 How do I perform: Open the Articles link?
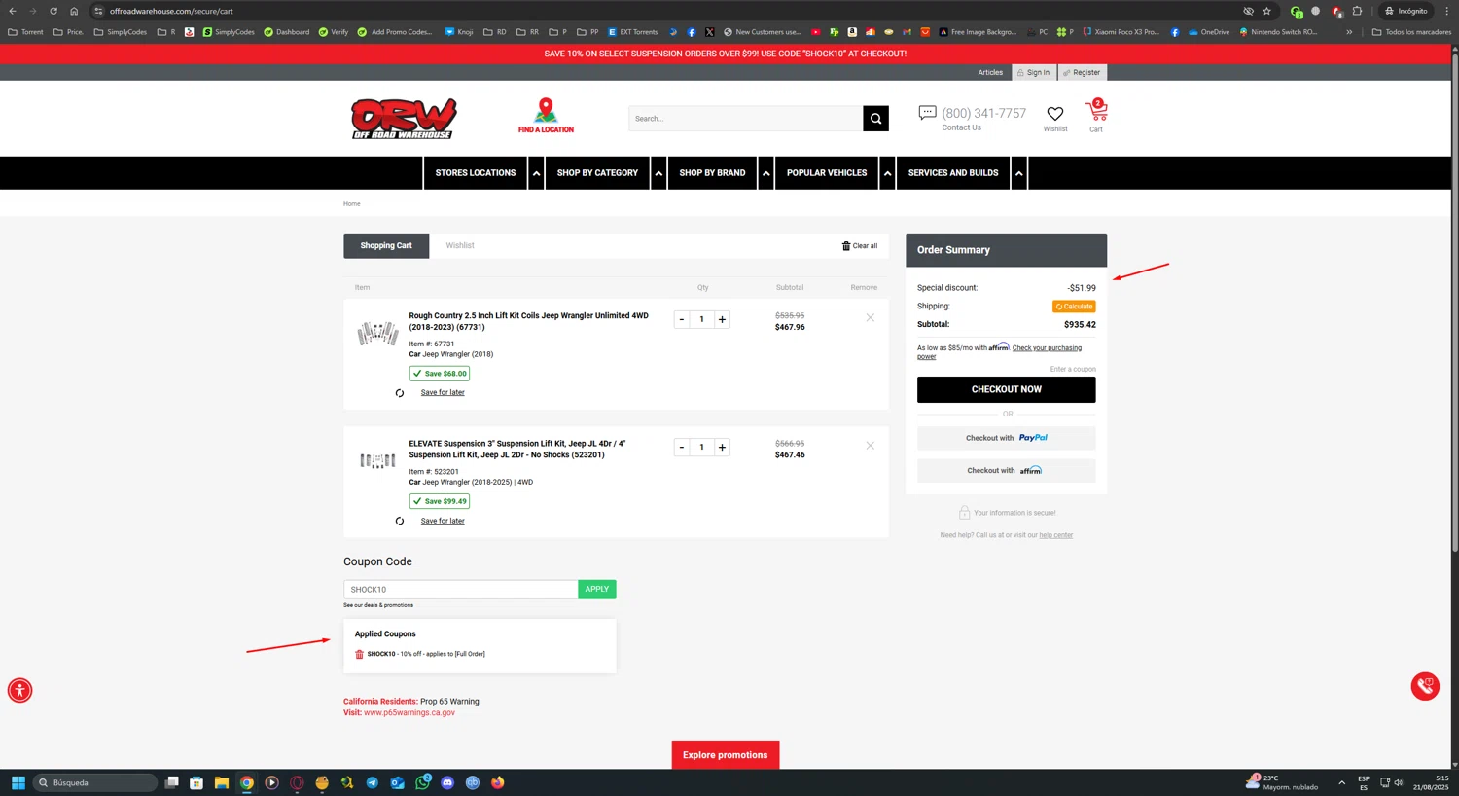click(x=990, y=72)
